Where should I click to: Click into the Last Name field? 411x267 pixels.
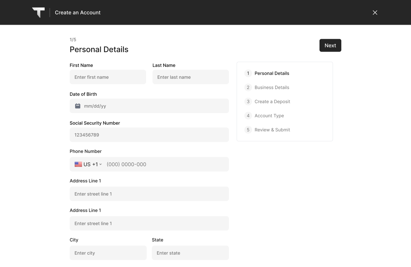pyautogui.click(x=191, y=77)
